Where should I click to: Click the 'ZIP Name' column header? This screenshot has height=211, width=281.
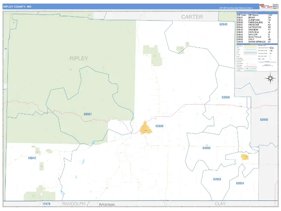click(253, 15)
